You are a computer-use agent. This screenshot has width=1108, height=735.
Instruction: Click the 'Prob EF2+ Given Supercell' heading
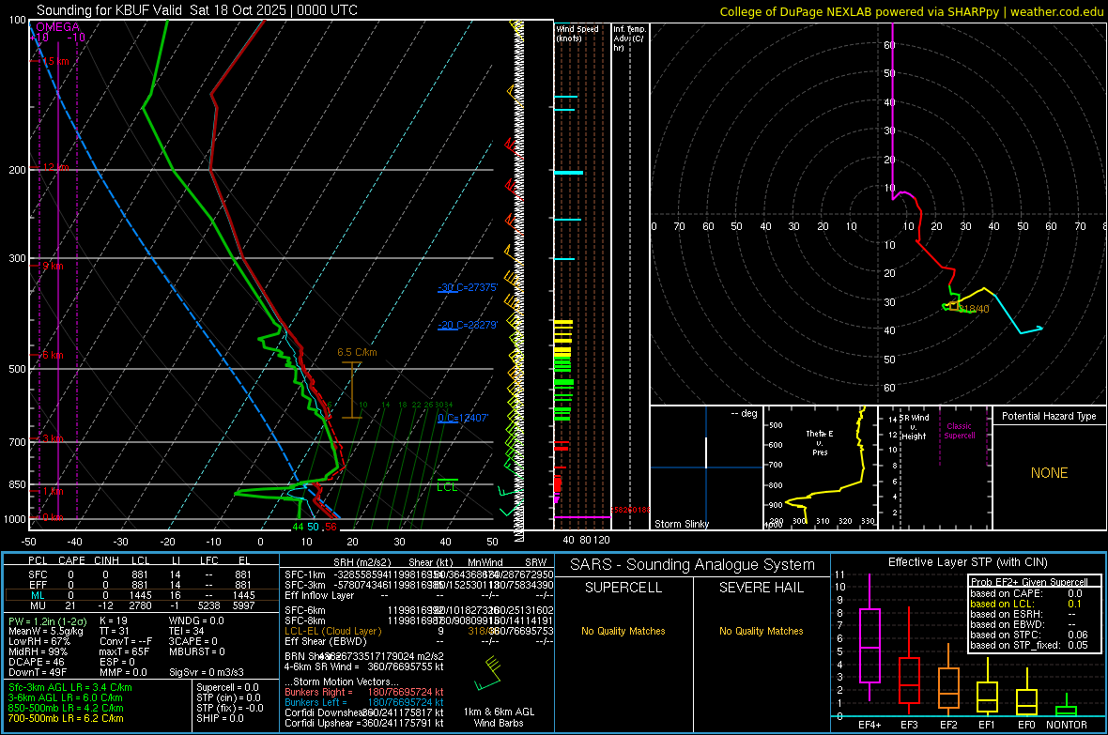[x=1029, y=582]
